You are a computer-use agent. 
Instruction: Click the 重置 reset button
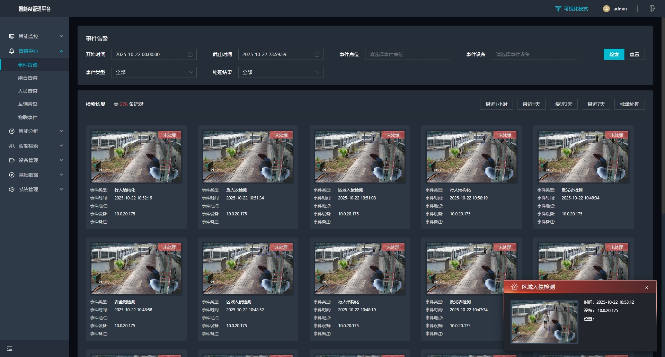pos(635,54)
